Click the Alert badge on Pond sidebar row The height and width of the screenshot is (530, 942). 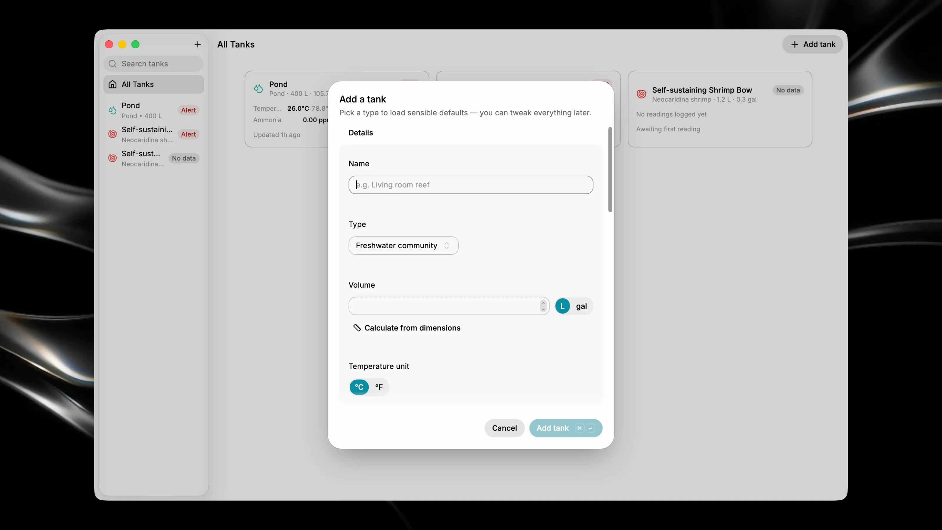click(188, 110)
